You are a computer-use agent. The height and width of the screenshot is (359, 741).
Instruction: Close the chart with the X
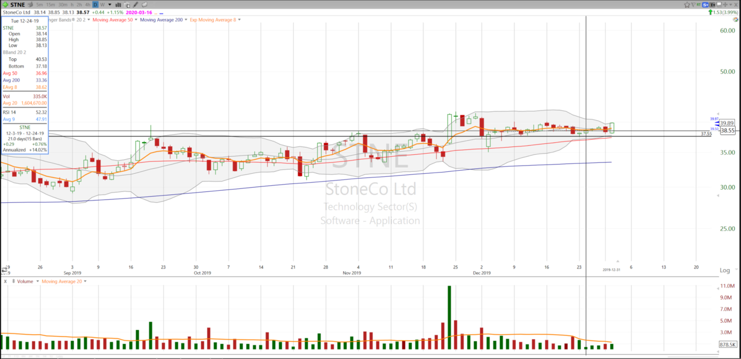click(x=736, y=5)
